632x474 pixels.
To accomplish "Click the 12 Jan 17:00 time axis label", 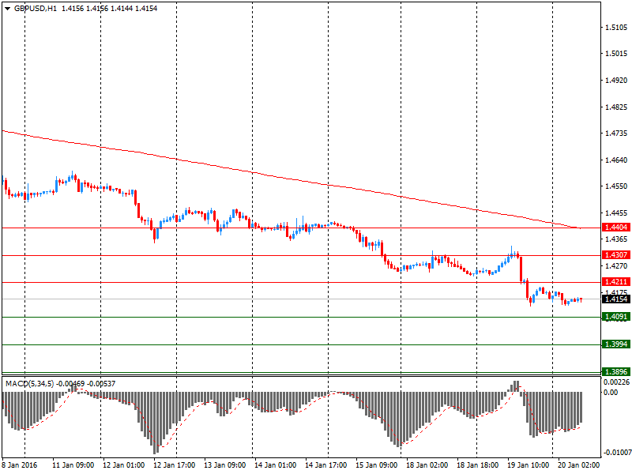I will pyautogui.click(x=174, y=465).
